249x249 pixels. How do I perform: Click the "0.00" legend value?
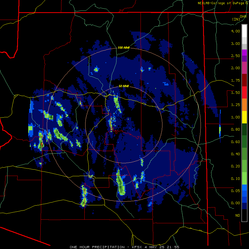(x=235, y=203)
